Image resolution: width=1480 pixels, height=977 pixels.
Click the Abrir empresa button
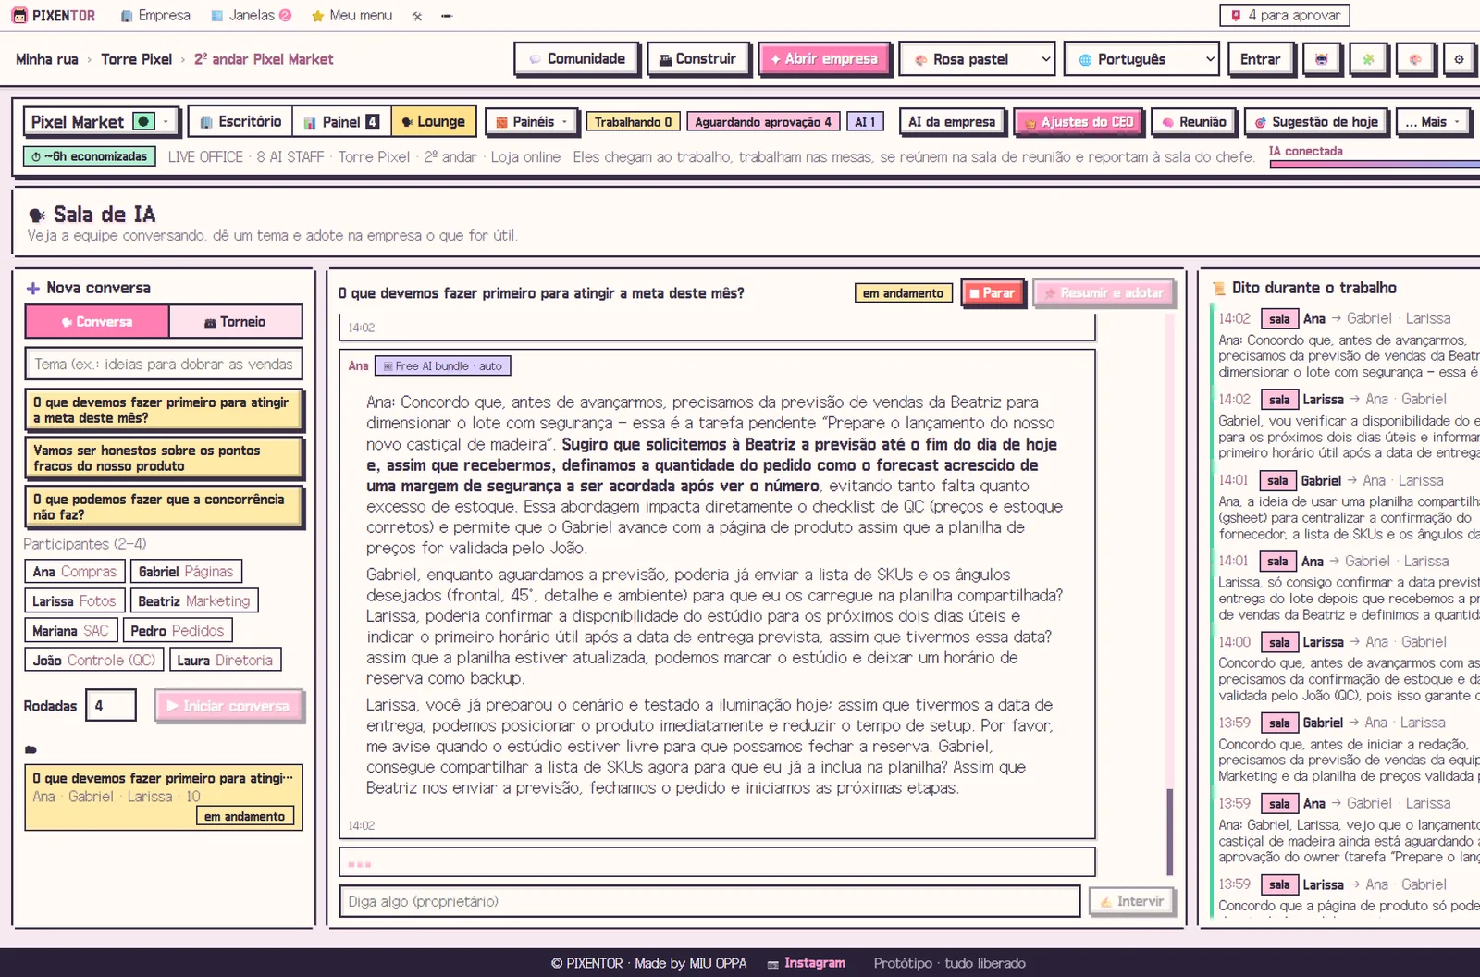click(x=824, y=59)
